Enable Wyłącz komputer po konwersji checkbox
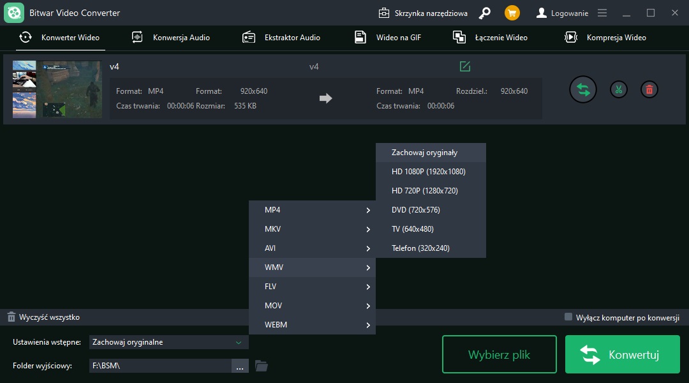The height and width of the screenshot is (383, 689). point(568,317)
